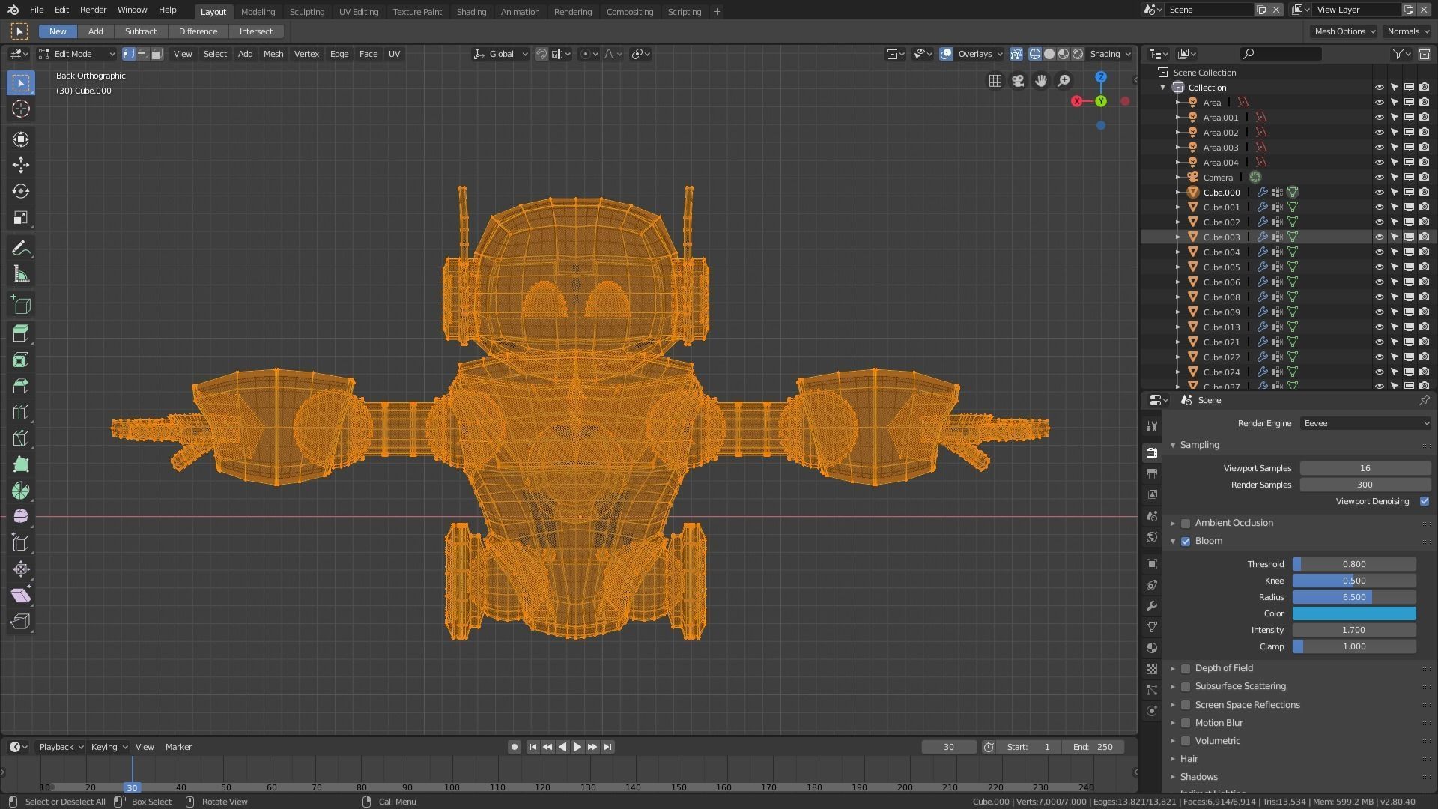This screenshot has width=1438, height=809.
Task: Adjust the Bloom Radius slider
Action: tap(1354, 597)
